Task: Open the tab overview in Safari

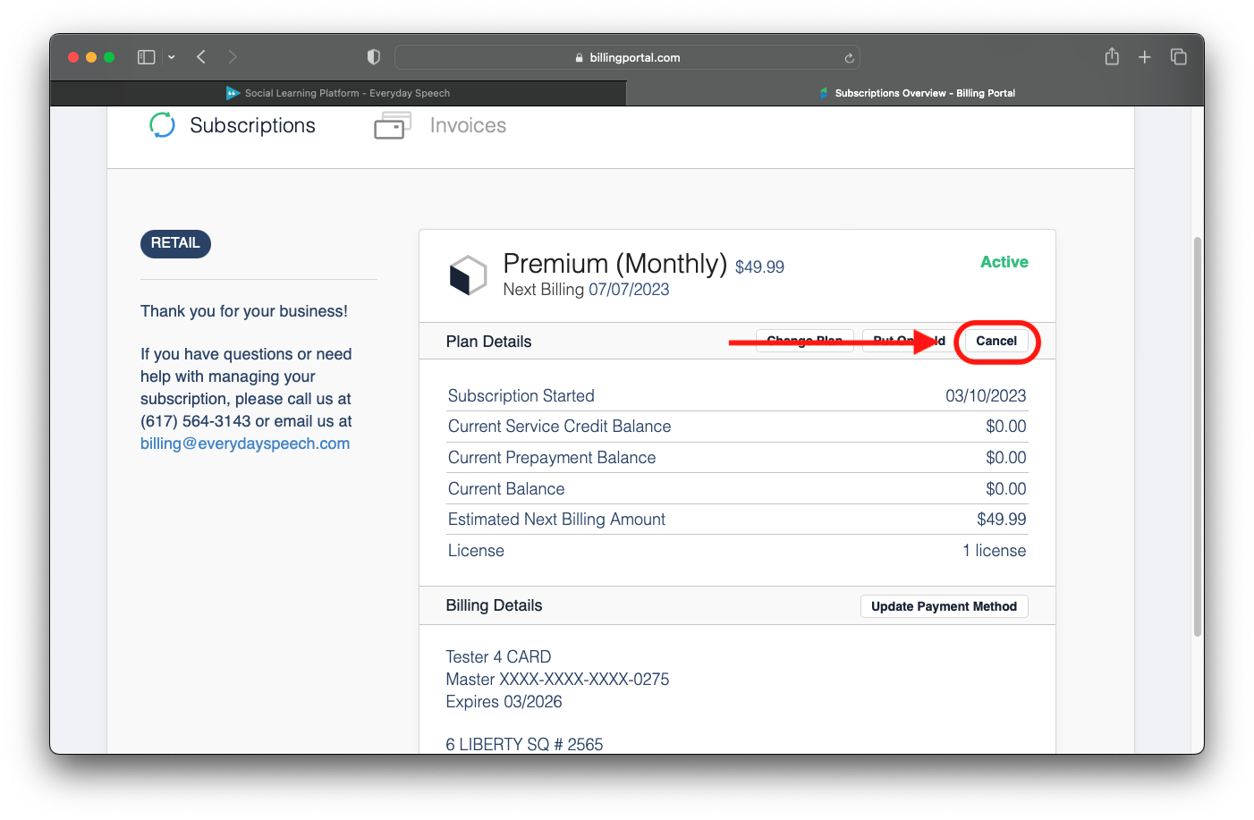Action: click(1179, 55)
